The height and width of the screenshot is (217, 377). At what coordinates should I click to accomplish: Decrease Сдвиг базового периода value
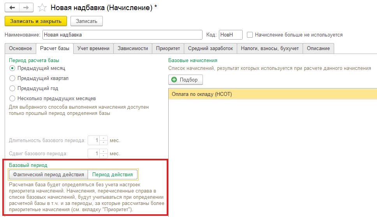[103, 156]
